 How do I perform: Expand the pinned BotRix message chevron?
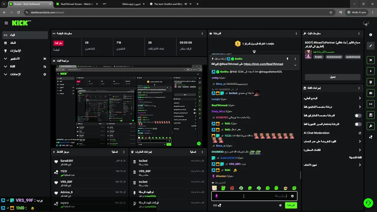(295, 65)
